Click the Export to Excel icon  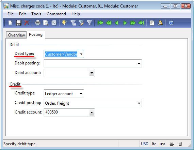54,23
